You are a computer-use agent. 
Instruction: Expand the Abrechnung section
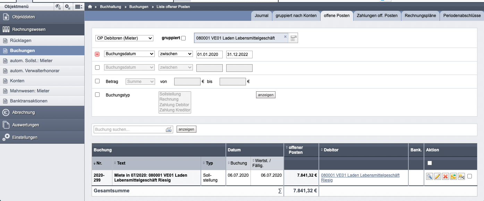42,112
